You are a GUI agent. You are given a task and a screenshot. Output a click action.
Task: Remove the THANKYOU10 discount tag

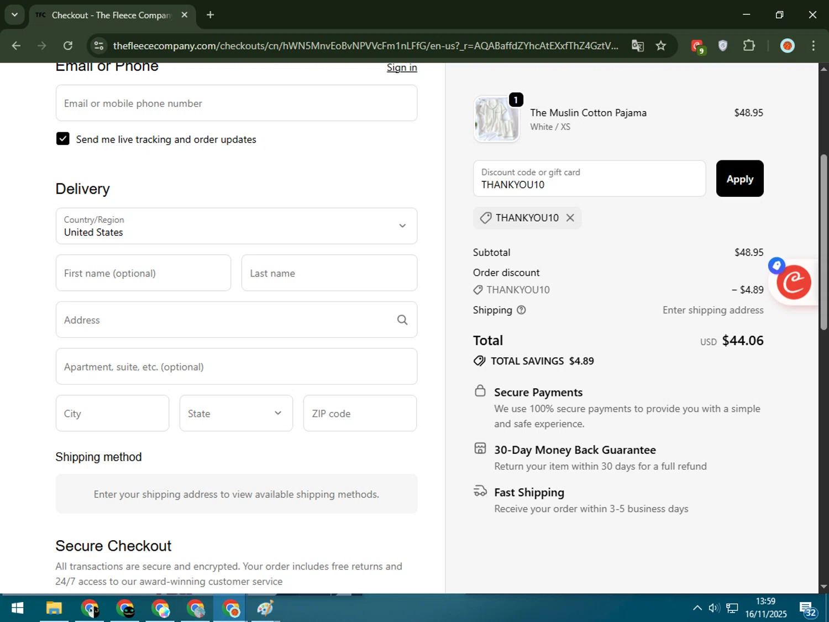[x=570, y=218]
